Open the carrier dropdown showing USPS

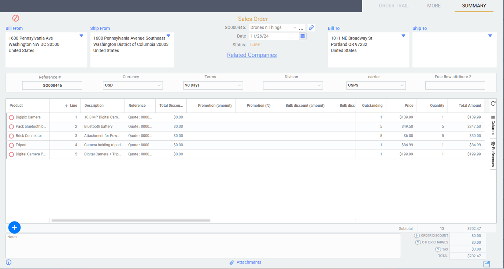[x=376, y=86]
